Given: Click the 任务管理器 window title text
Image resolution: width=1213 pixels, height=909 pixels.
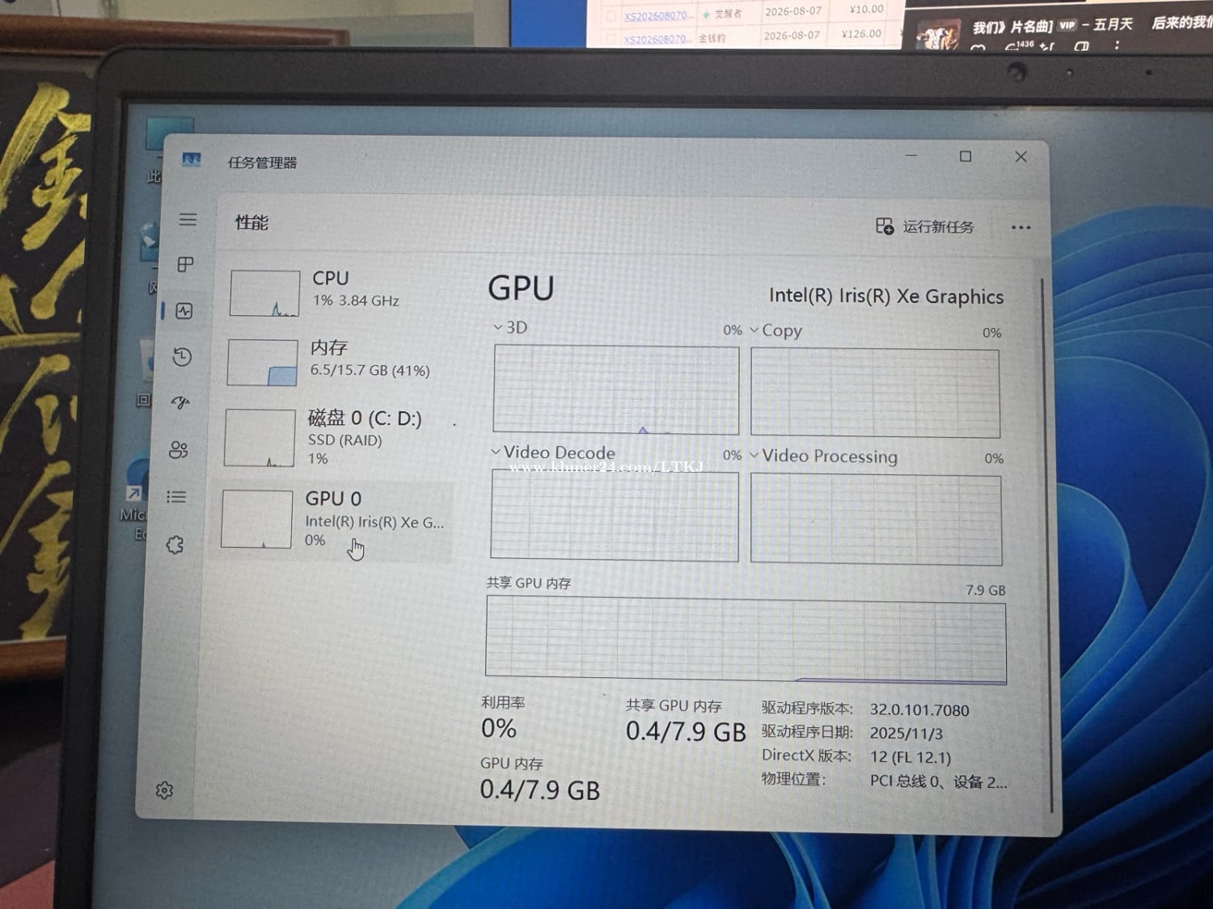Looking at the screenshot, I should pyautogui.click(x=263, y=163).
